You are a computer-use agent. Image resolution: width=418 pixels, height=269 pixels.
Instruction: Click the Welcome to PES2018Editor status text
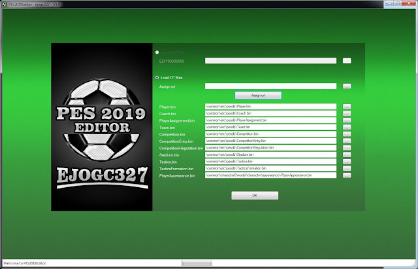pyautogui.click(x=25, y=263)
